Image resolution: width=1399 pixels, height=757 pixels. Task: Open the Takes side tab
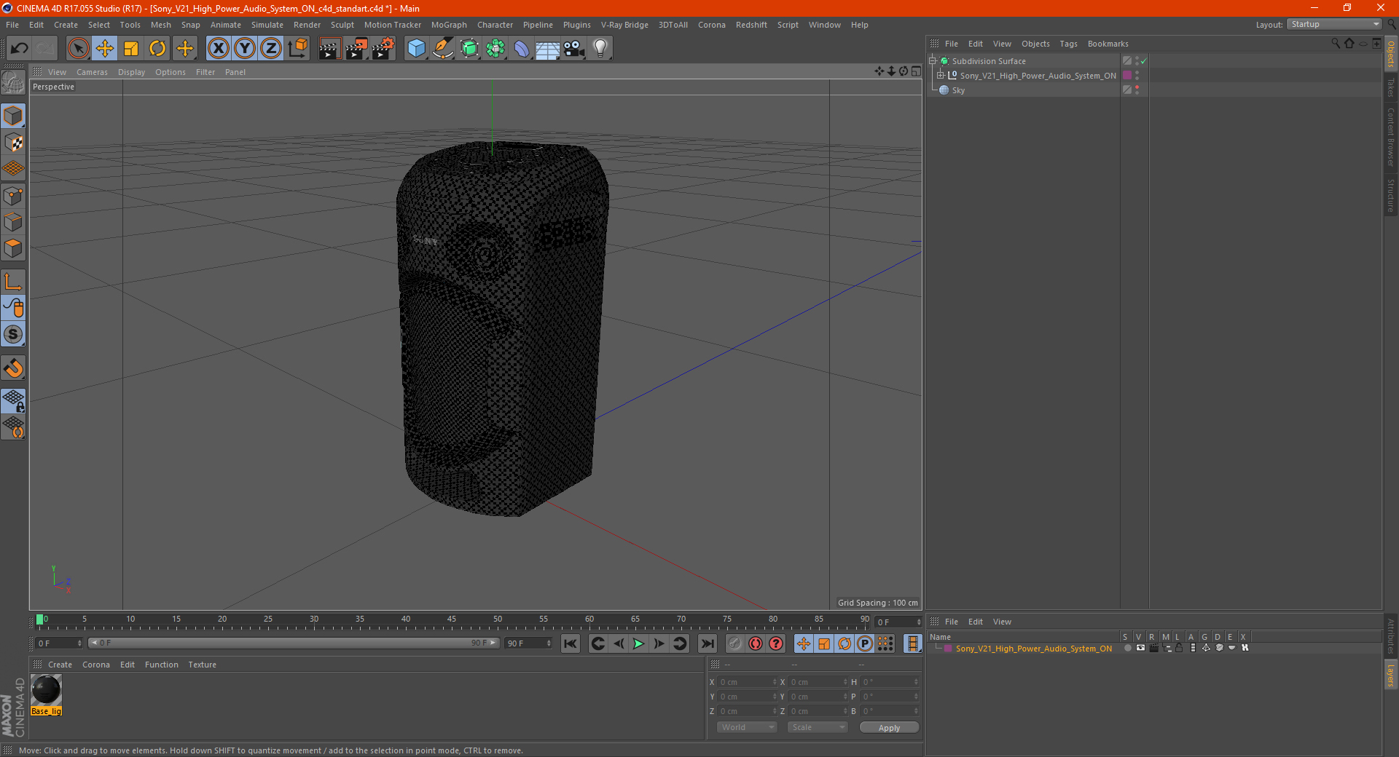point(1391,87)
